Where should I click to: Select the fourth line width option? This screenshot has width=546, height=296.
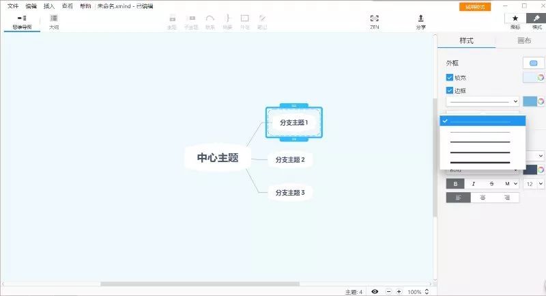[483, 152]
